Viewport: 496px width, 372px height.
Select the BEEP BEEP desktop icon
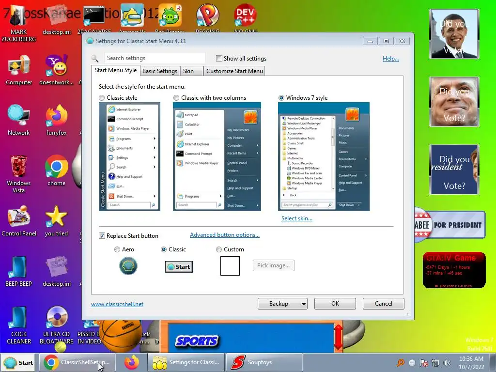19,271
